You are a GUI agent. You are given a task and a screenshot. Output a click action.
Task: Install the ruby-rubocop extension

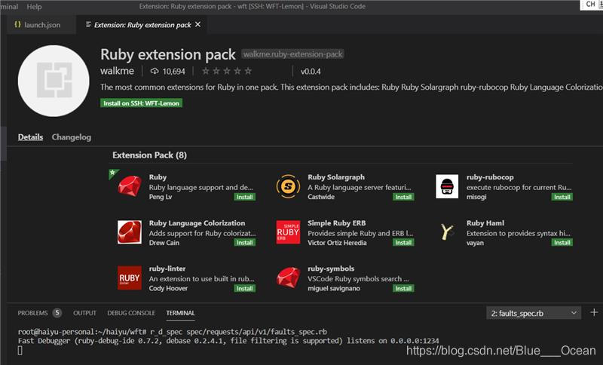click(x=562, y=197)
